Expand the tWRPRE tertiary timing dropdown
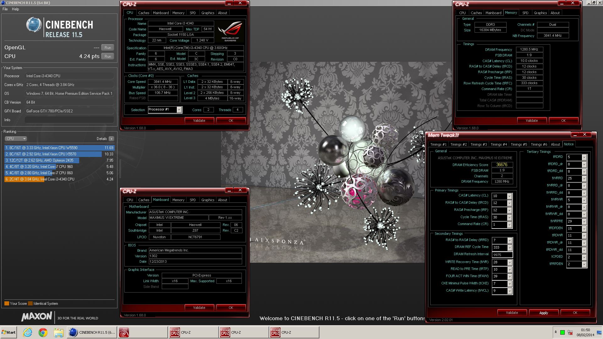 [584, 222]
